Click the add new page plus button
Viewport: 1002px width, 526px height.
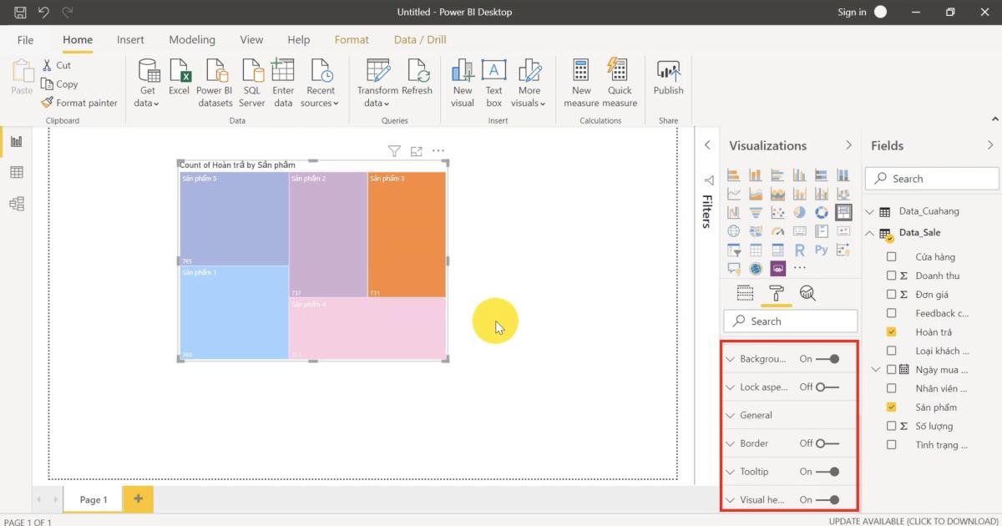(137, 498)
